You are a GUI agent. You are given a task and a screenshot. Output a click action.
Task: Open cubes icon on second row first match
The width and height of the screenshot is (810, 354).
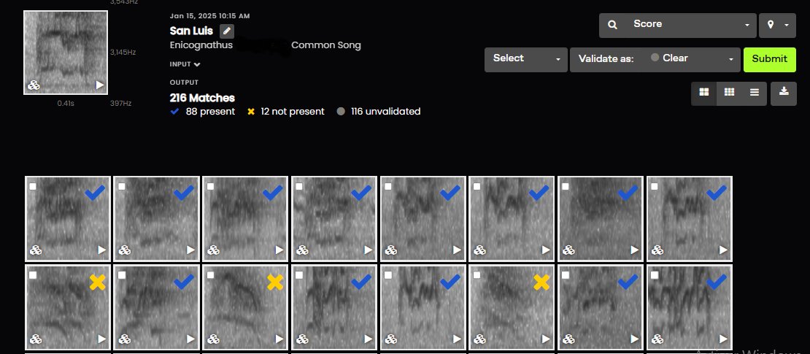(36, 339)
